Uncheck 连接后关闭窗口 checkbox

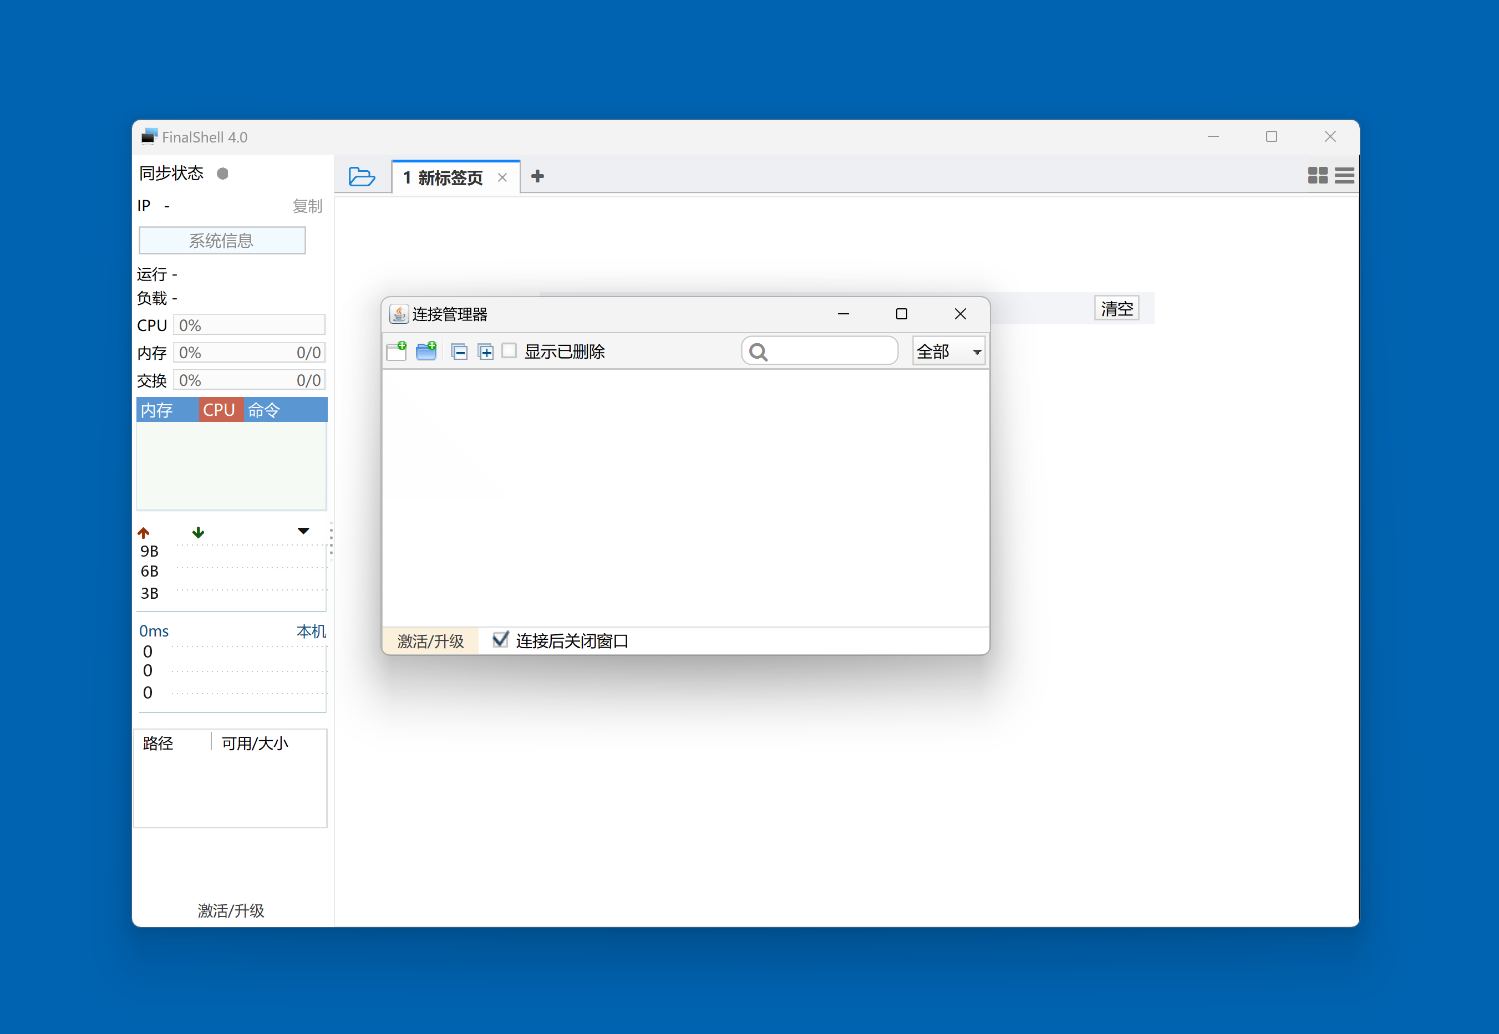point(500,640)
